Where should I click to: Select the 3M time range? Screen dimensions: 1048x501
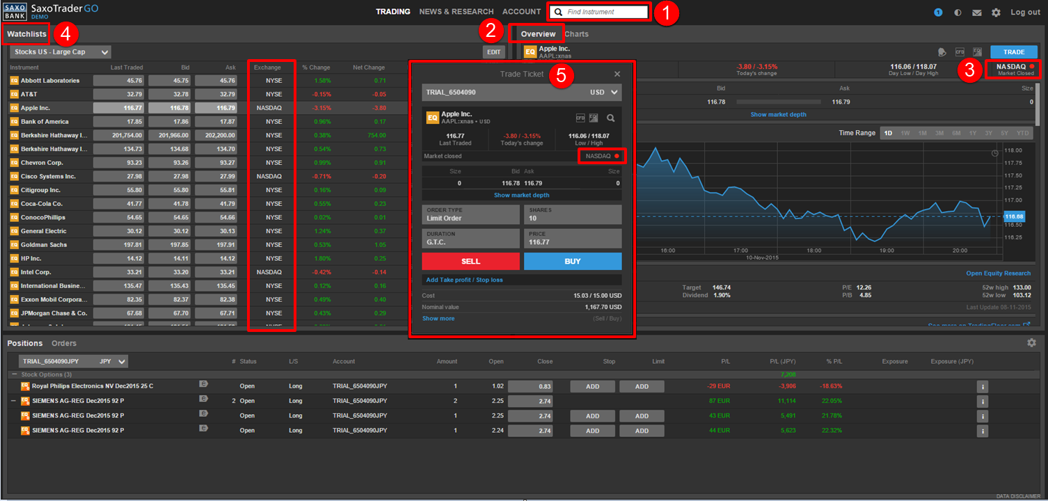[x=939, y=133]
